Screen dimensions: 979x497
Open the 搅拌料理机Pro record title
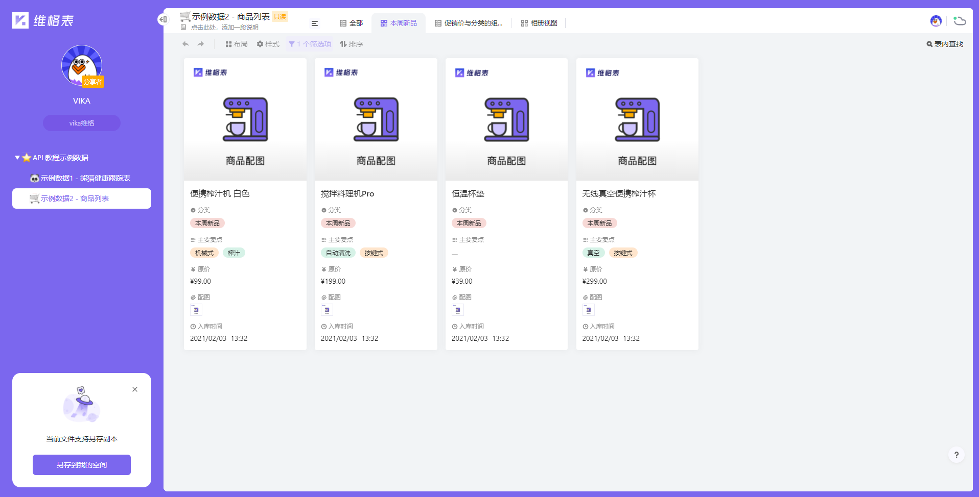click(x=347, y=193)
